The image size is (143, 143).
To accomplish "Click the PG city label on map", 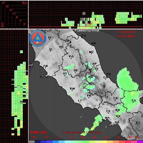I will (71, 57).
